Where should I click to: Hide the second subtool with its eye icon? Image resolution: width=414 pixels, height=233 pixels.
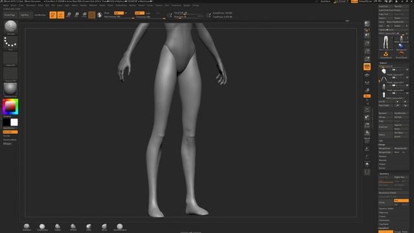(x=407, y=78)
